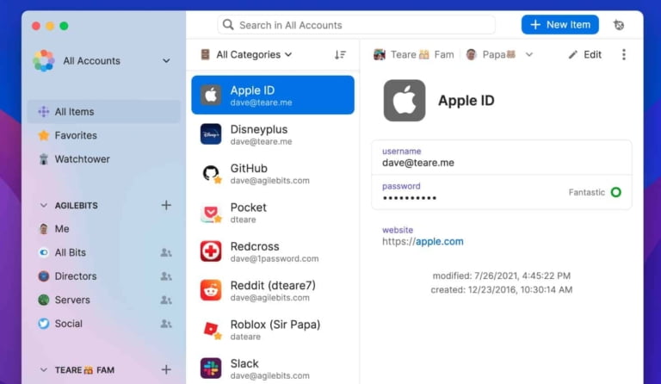
Task: Click the username dave@teare.me field
Action: click(502, 158)
